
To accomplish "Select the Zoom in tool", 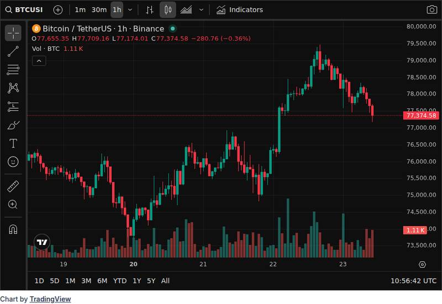I will pos(13,204).
